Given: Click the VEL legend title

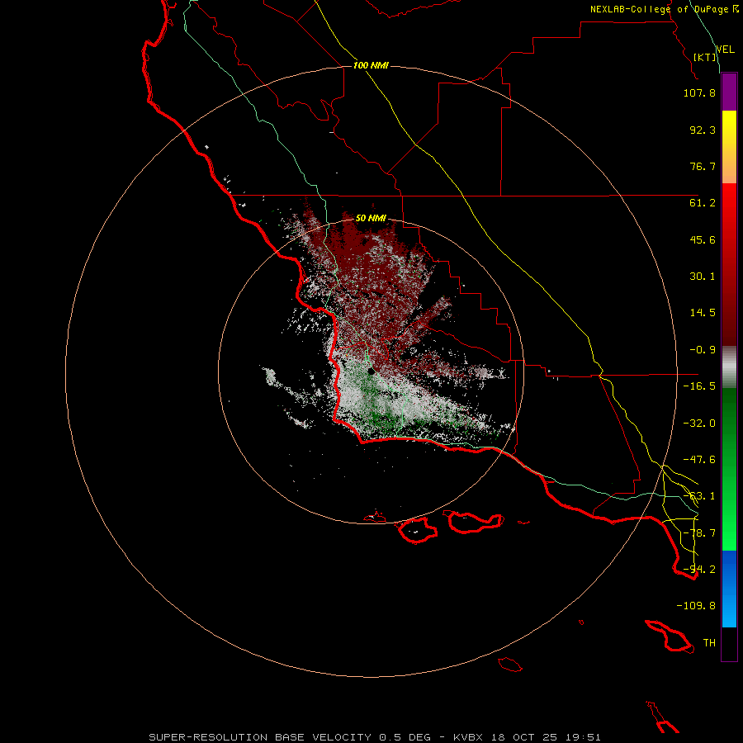Looking at the screenshot, I should click(x=725, y=50).
